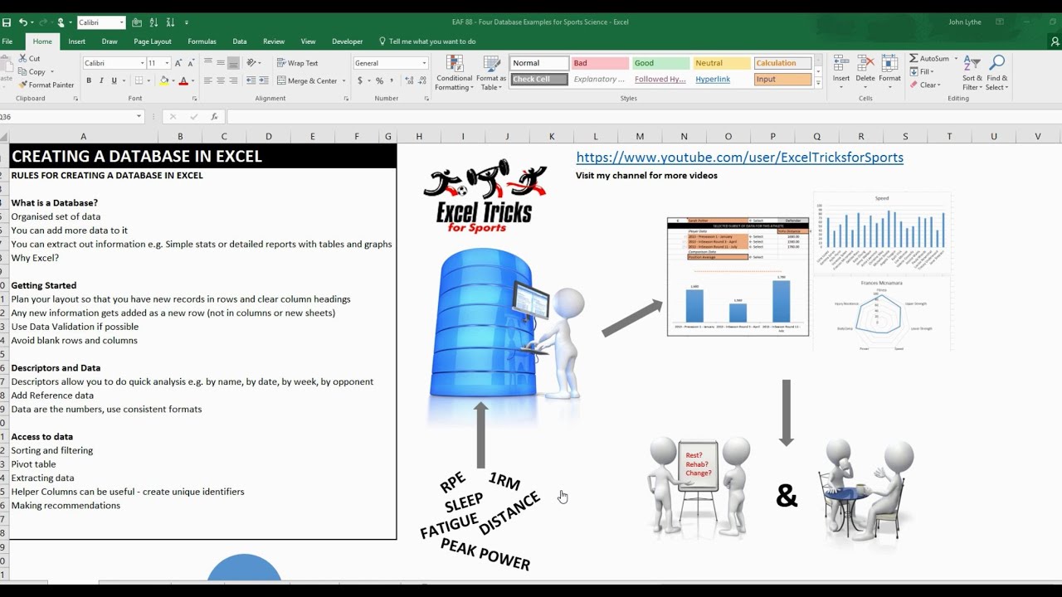Screen dimensions: 1062x597
Task: Apply the Calculation cell style
Action: [782, 63]
